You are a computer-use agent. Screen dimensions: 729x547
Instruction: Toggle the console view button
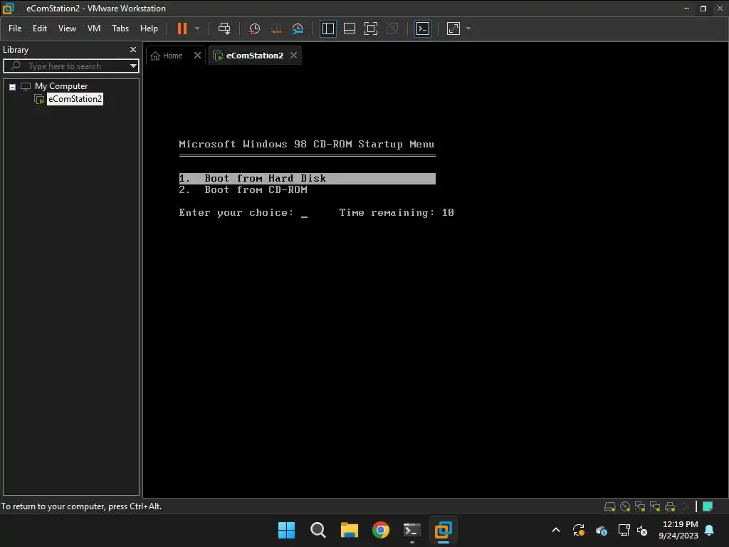click(423, 28)
